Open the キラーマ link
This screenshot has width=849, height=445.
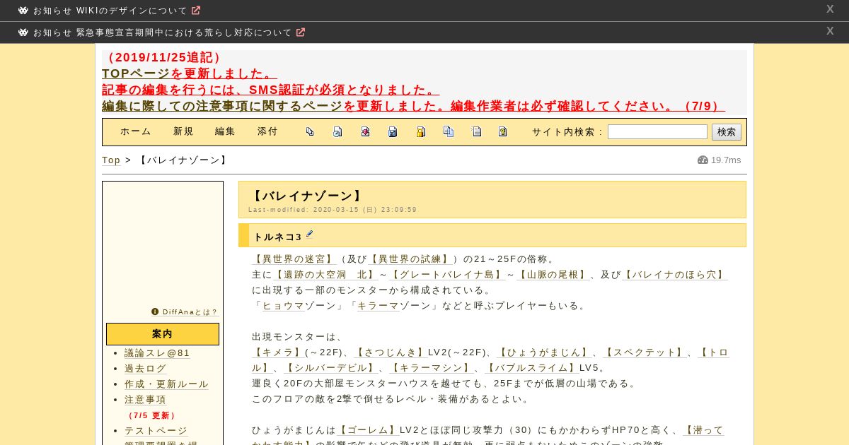(x=378, y=306)
